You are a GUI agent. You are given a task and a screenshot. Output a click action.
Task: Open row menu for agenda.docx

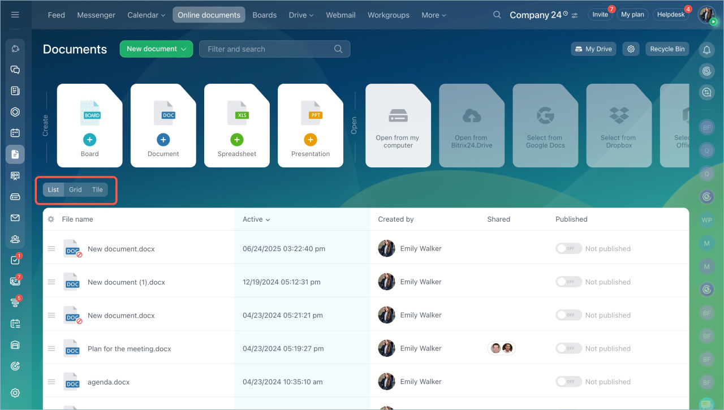51,382
